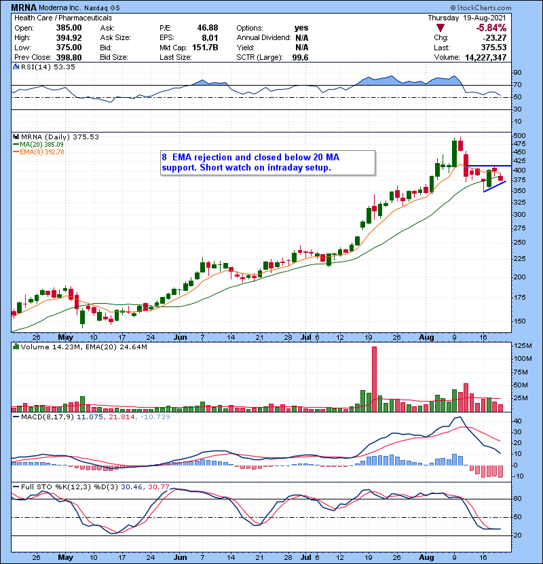The height and width of the screenshot is (564, 543).
Task: Click the Last price 375.53 value
Action: coord(493,48)
